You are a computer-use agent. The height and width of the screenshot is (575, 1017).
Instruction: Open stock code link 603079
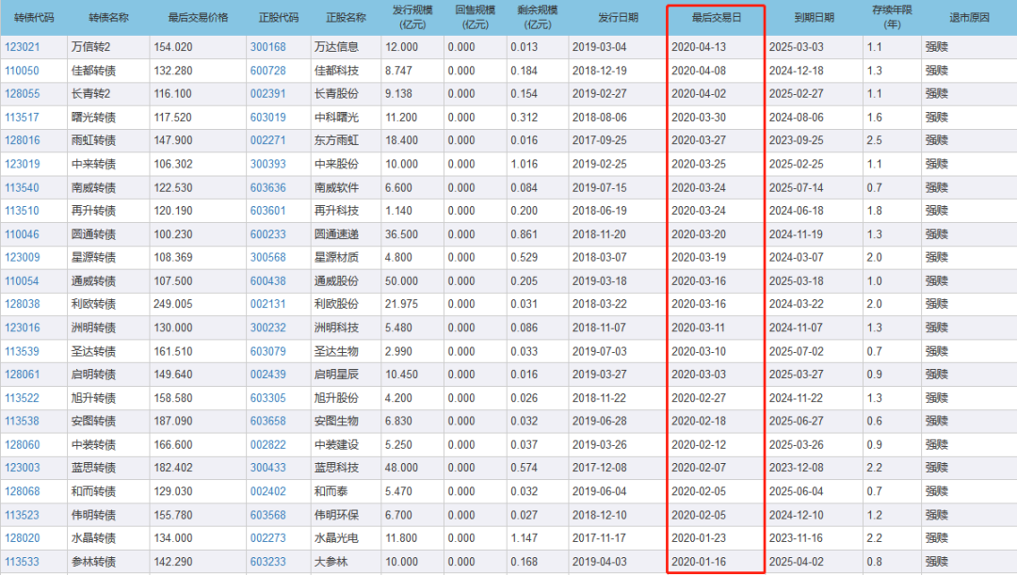coord(267,351)
